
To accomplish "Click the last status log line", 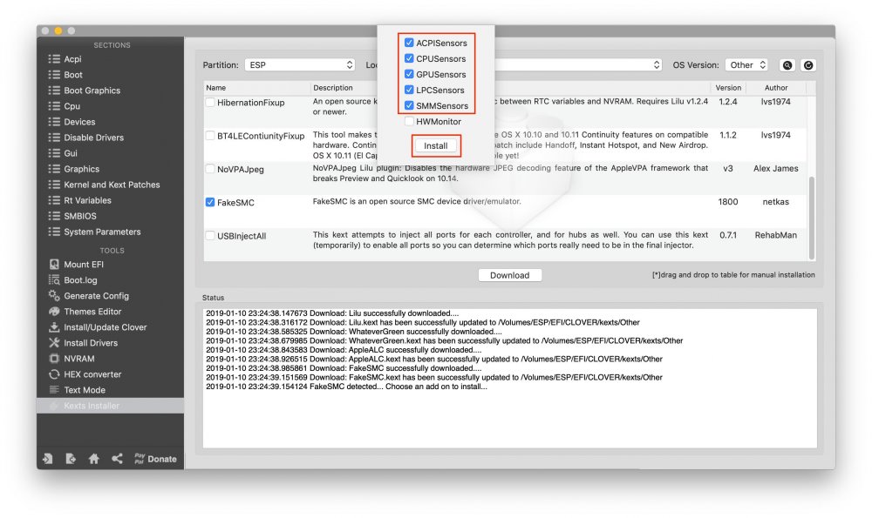I will tap(346, 387).
